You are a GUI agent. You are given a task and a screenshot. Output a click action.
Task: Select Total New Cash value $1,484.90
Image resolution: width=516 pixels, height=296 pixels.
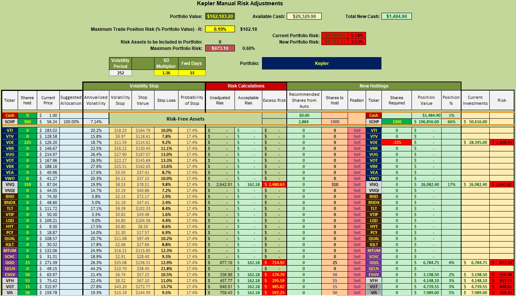coord(396,16)
